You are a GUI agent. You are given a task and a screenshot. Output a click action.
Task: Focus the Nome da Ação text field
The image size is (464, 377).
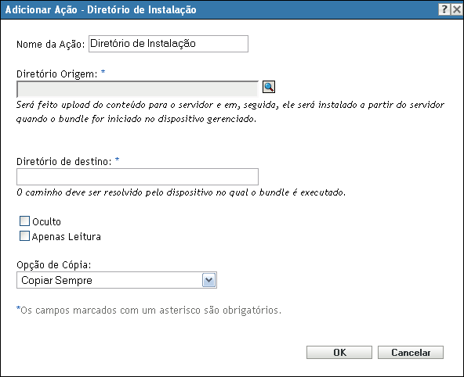[169, 44]
